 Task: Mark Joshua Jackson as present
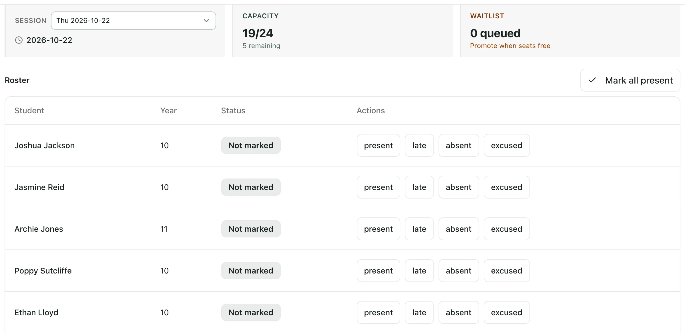tap(378, 145)
